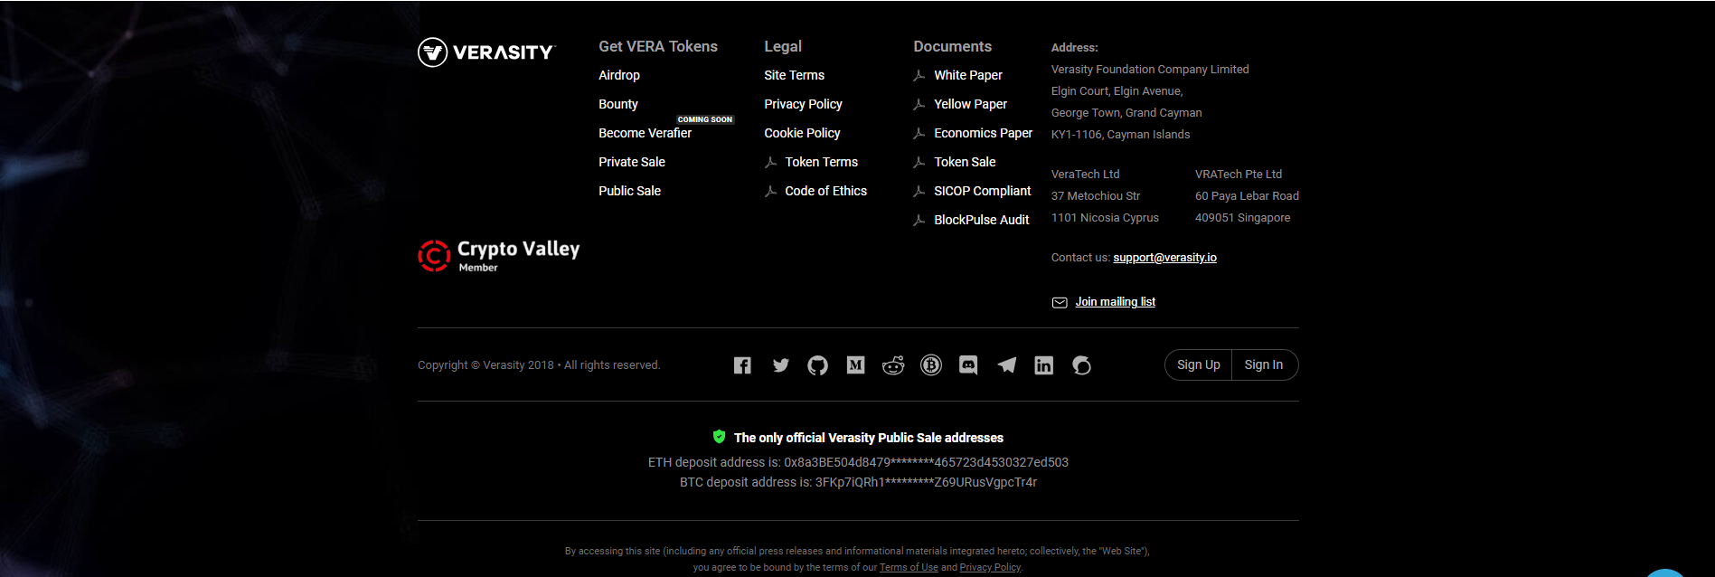Open the Cookie Policy link

pos(802,133)
